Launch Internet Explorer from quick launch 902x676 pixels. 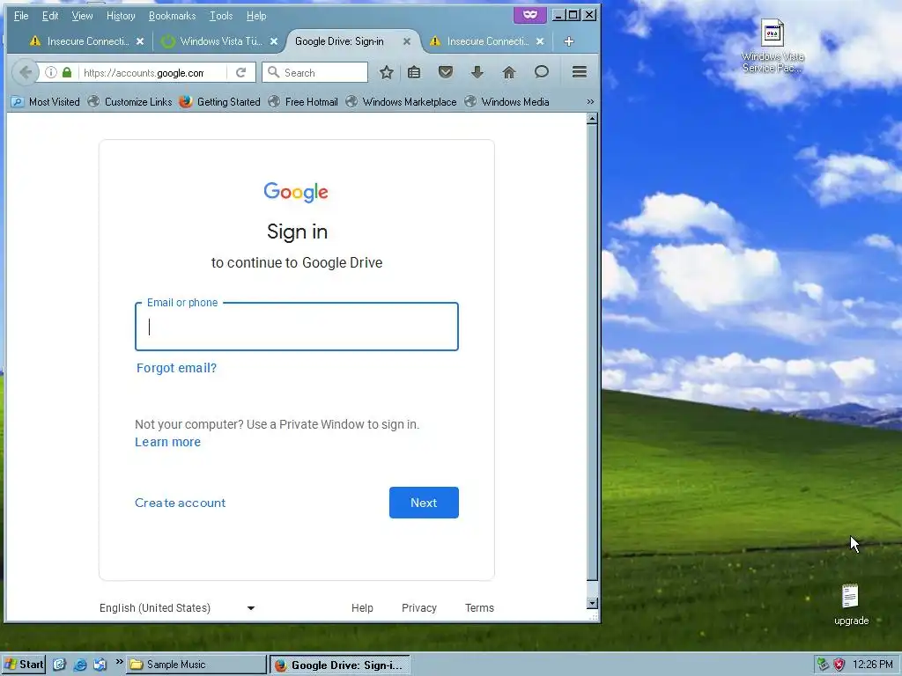tap(80, 665)
